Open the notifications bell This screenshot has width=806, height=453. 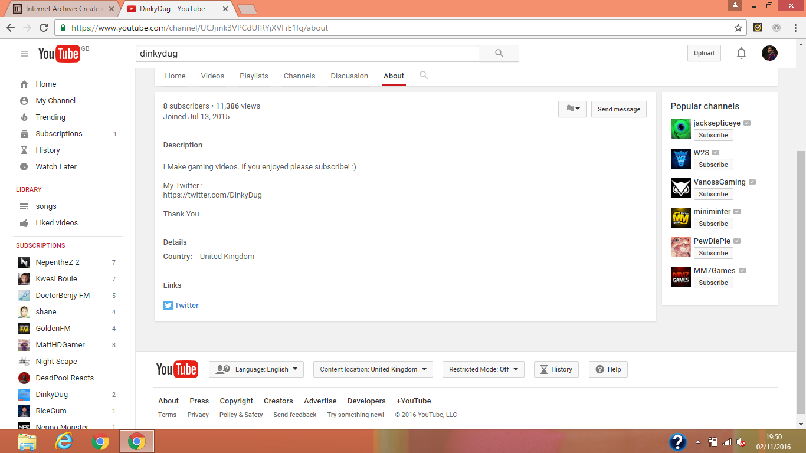click(741, 53)
